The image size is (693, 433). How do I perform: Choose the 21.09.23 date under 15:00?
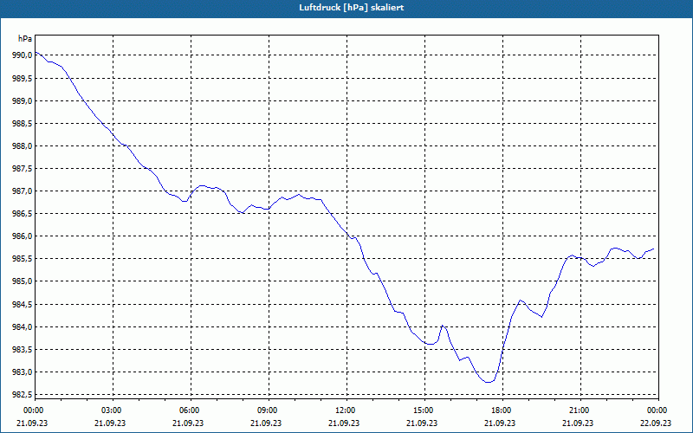point(422,423)
